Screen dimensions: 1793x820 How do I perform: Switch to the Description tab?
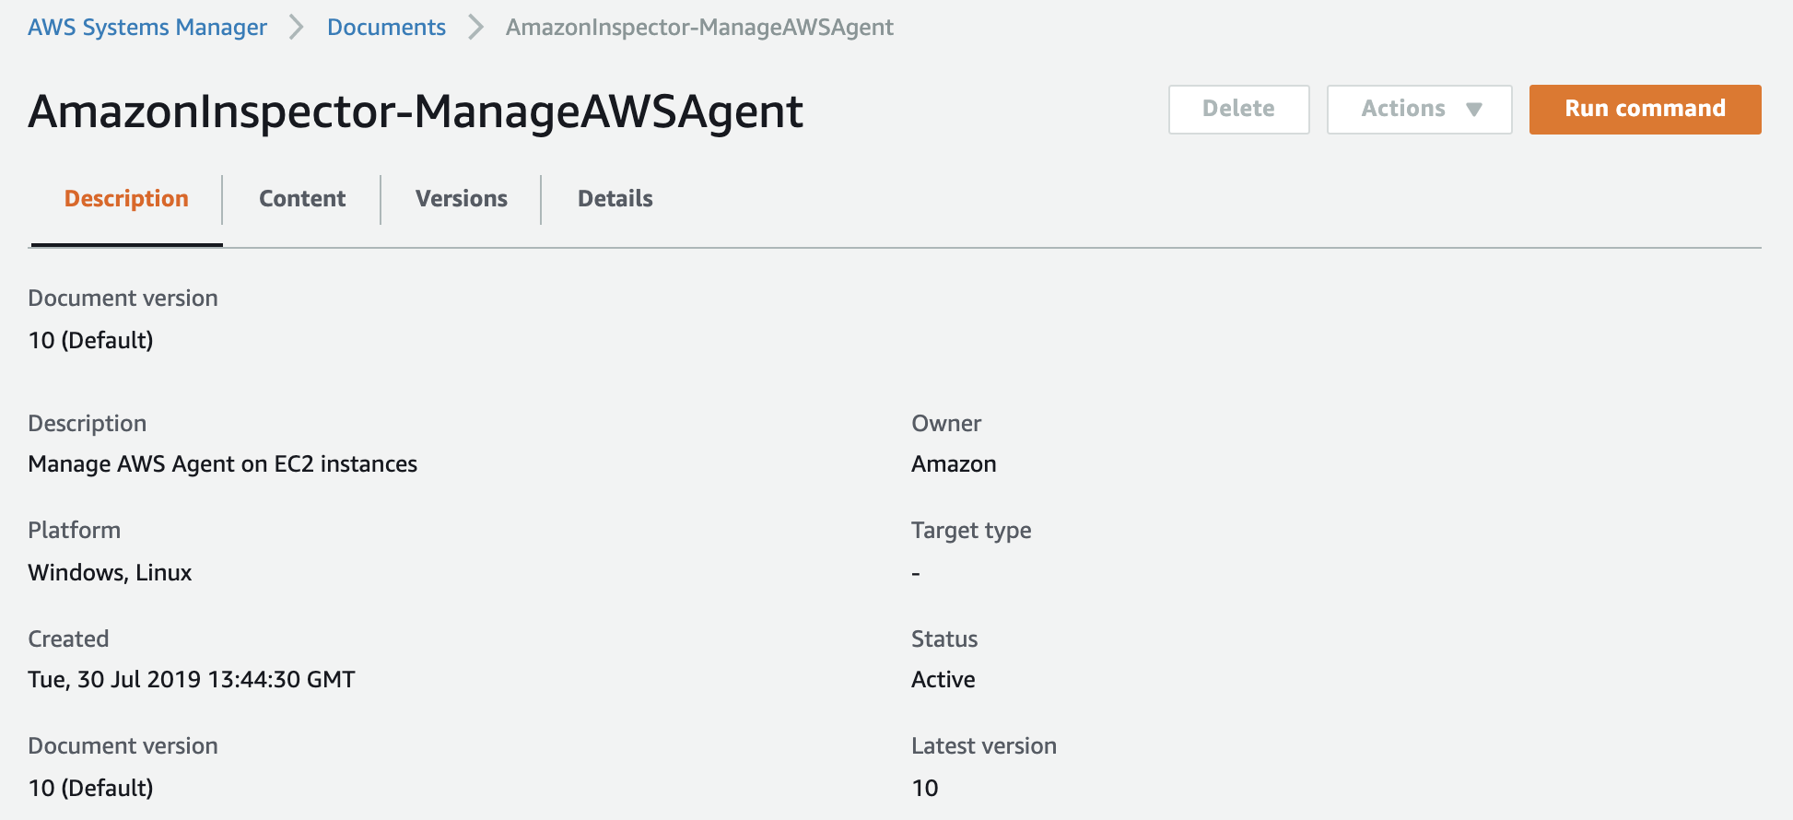[x=126, y=199]
